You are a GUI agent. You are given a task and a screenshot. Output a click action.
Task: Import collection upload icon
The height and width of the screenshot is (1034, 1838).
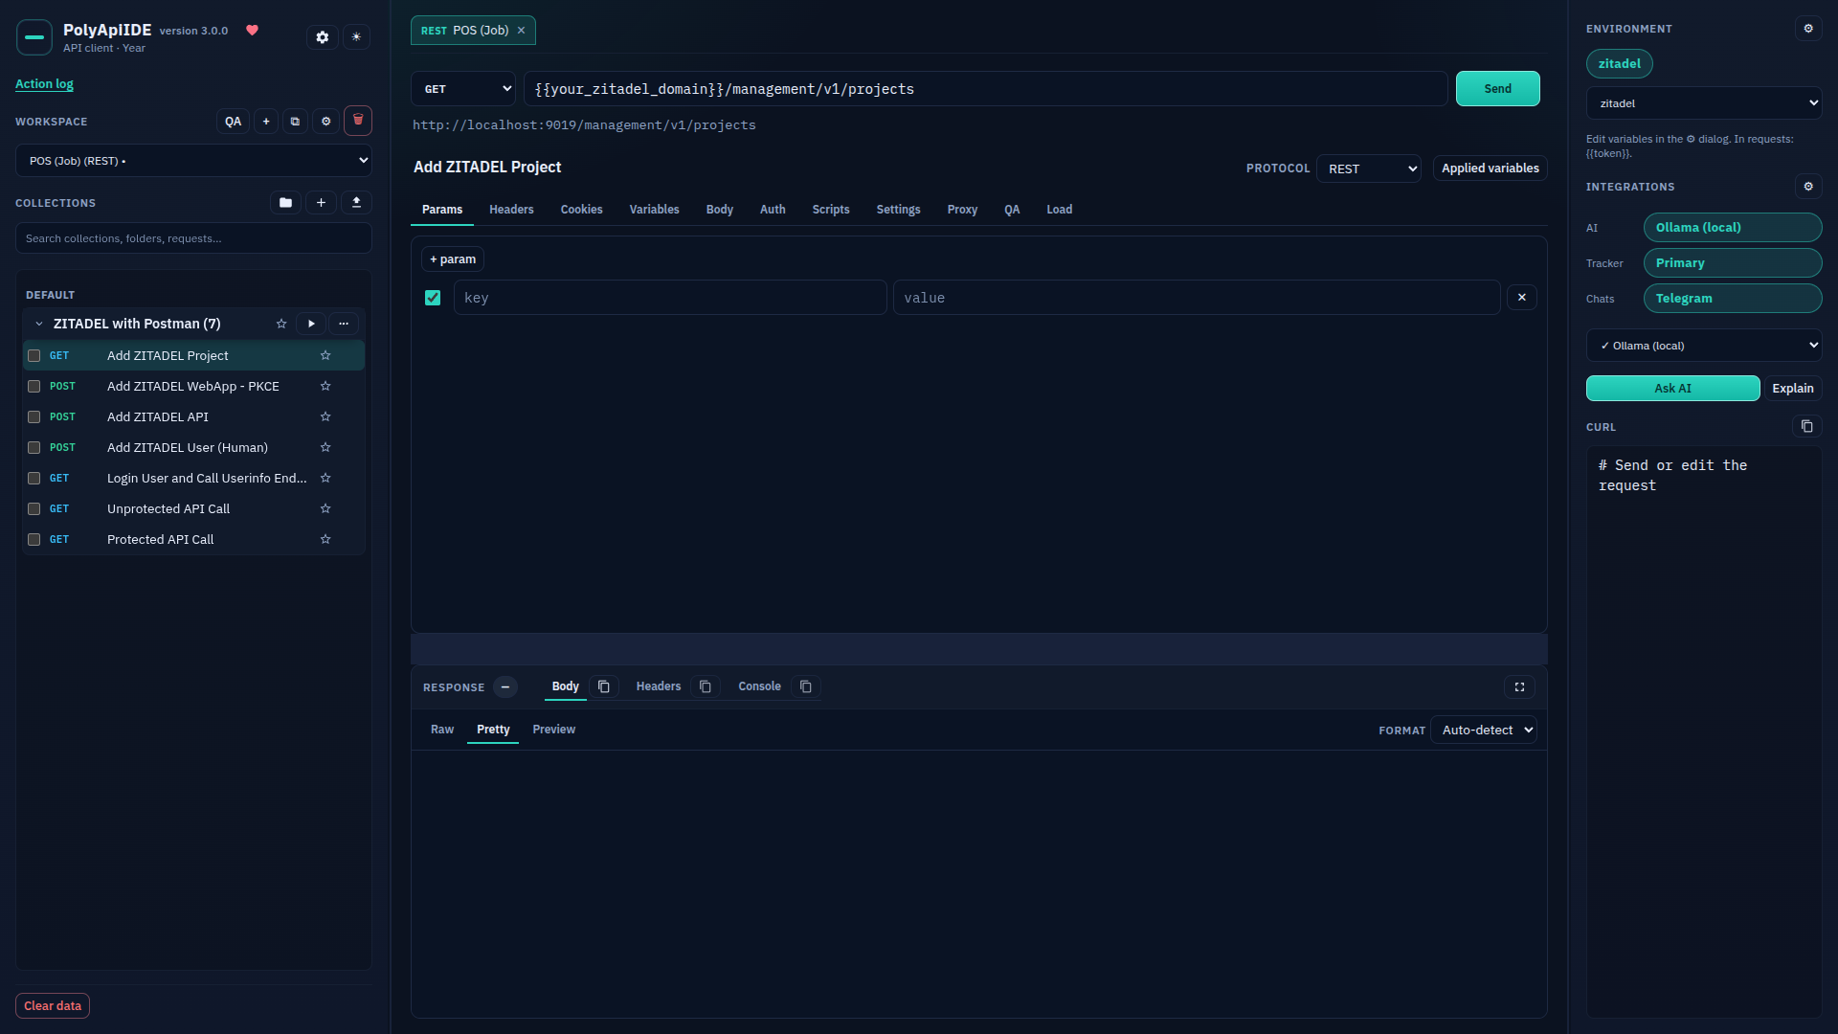click(356, 203)
